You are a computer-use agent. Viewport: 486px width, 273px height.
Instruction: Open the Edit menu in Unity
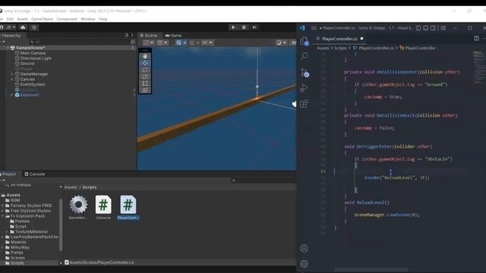10,19
